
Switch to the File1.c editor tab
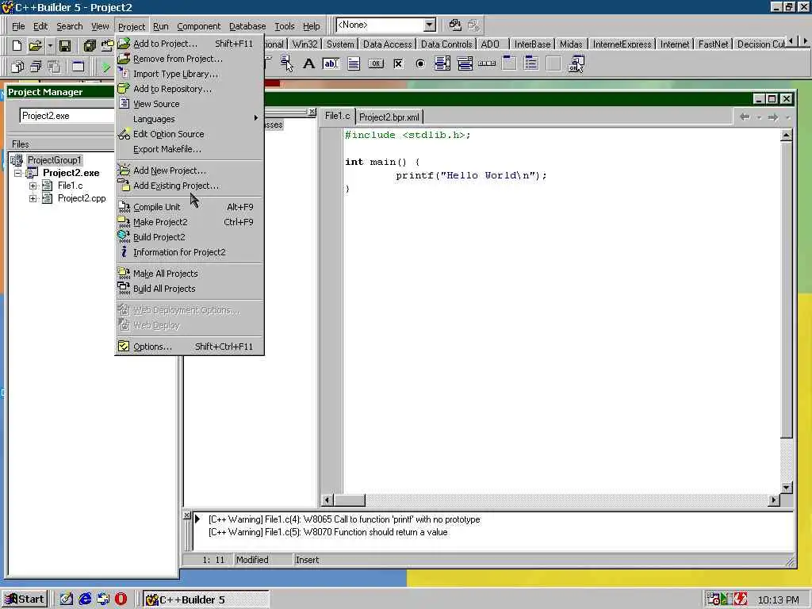[x=337, y=116]
